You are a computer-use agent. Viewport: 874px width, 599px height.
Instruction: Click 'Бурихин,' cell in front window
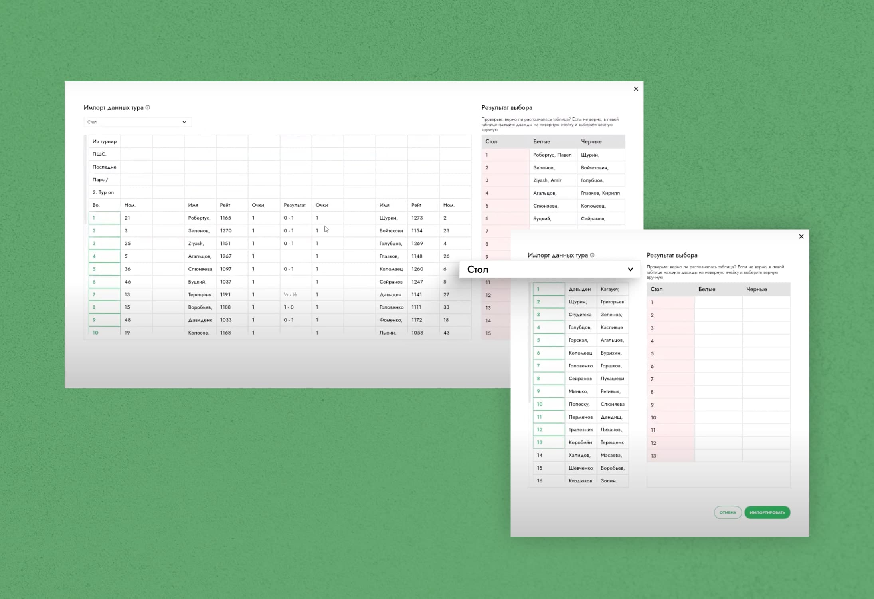pos(613,353)
